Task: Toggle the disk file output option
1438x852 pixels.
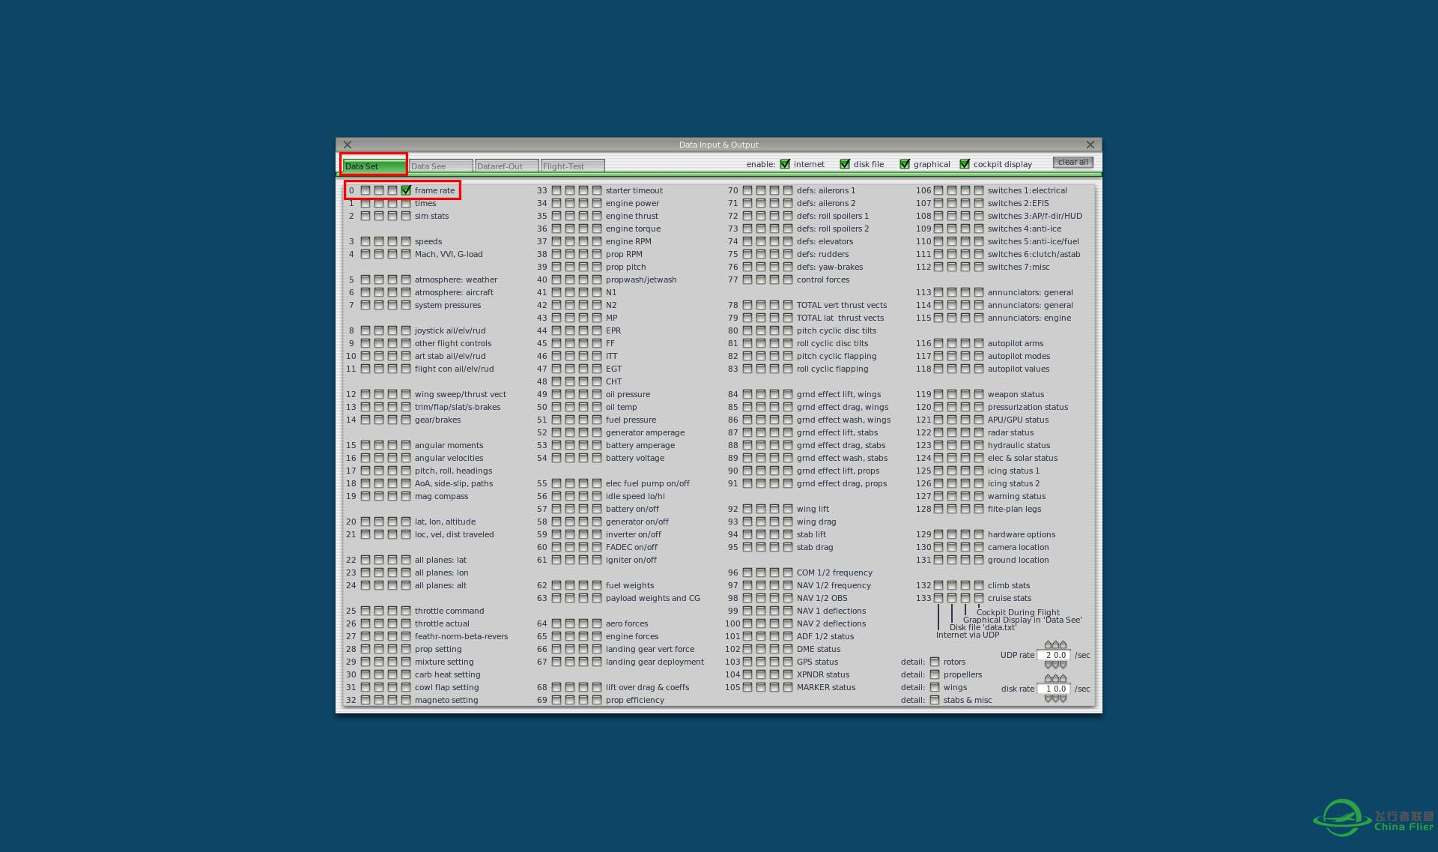Action: pyautogui.click(x=843, y=163)
